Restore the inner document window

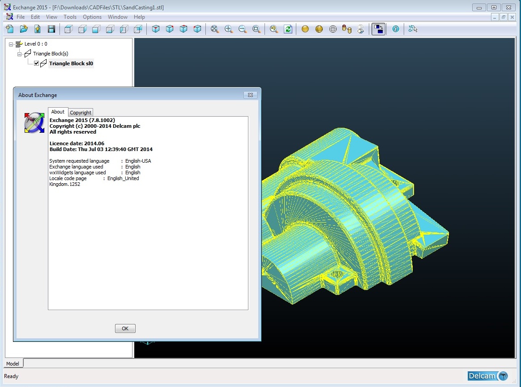pos(504,17)
